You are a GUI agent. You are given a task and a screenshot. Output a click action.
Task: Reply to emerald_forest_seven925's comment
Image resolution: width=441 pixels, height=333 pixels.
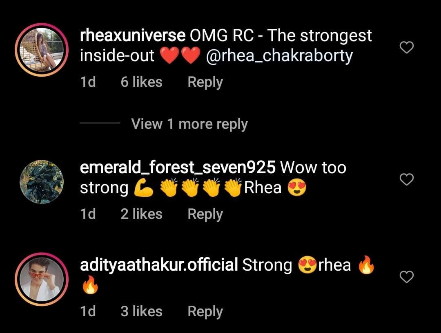click(x=205, y=214)
